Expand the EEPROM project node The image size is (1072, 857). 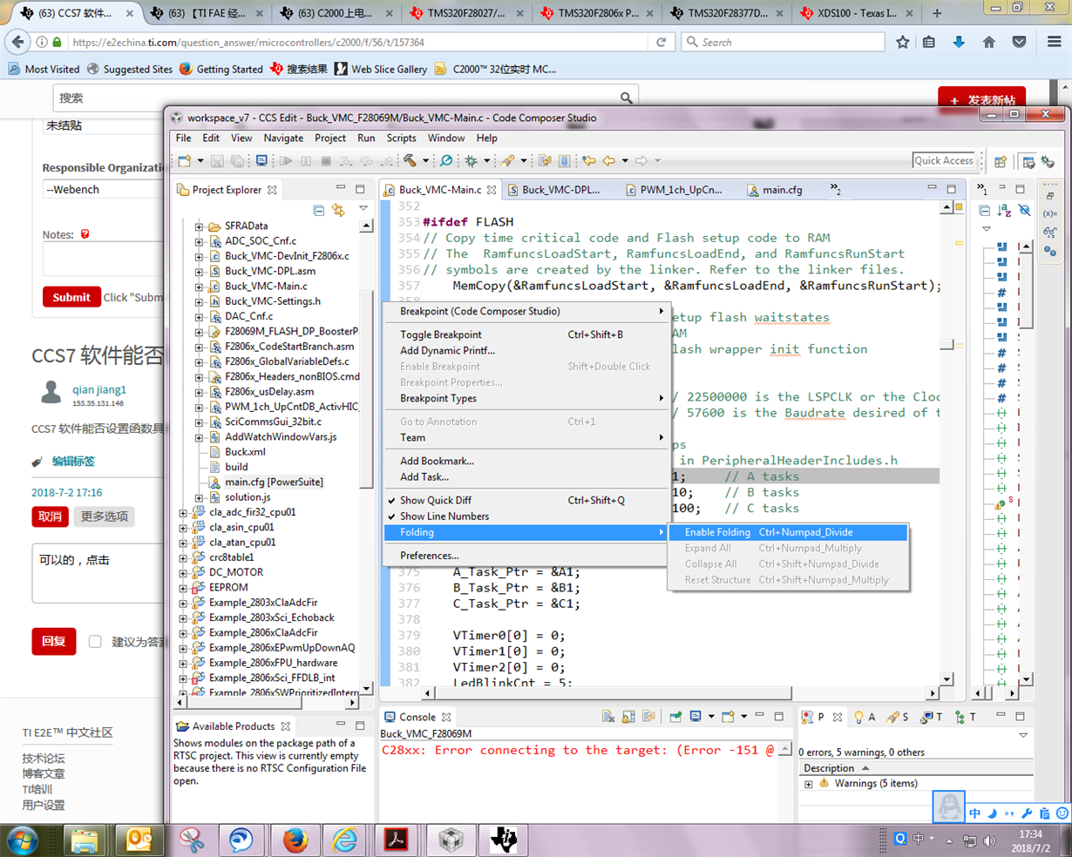coord(183,587)
